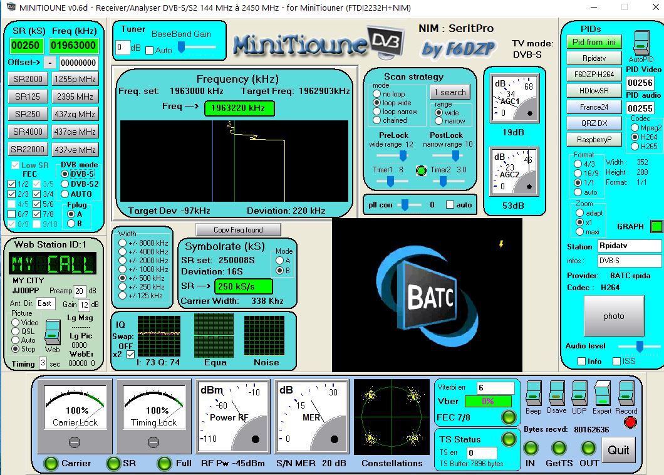664x475 pixels.
Task: Click the Freq (kHz) green value field
Action: click(73, 45)
